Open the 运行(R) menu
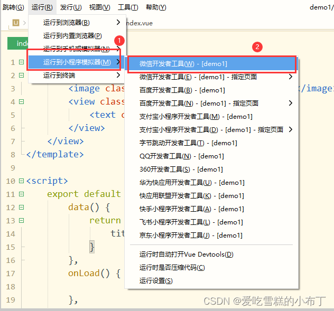 pyautogui.click(x=42, y=7)
